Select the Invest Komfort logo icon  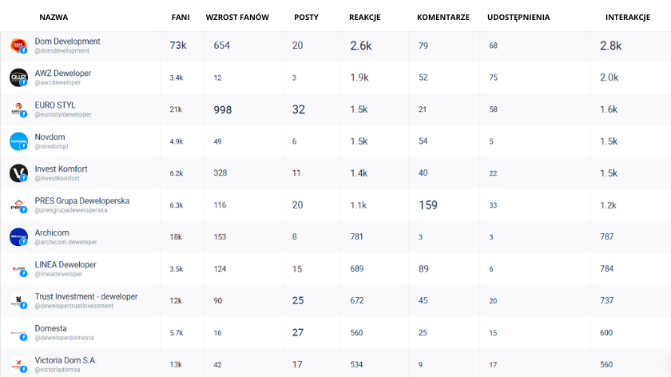(18, 173)
